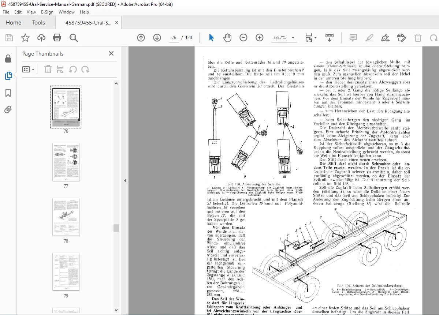The height and width of the screenshot is (315, 439).
Task: Open the Bookmarks panel icon
Action: [8, 93]
